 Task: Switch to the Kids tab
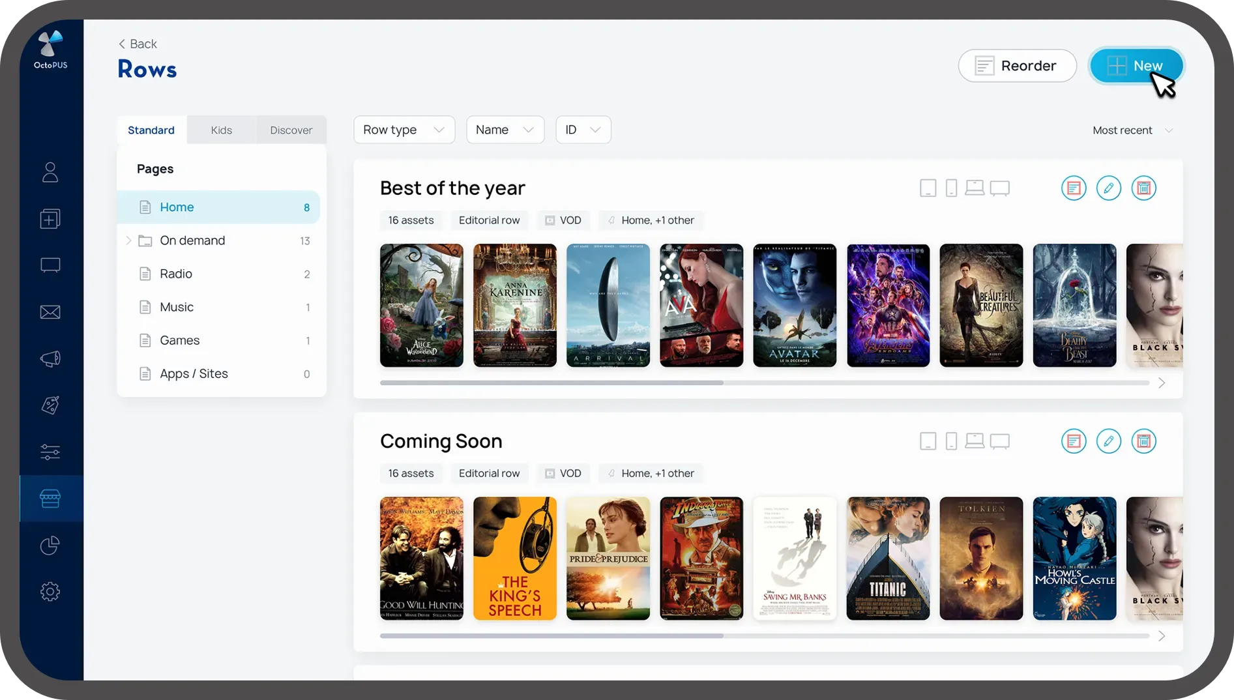(222, 130)
